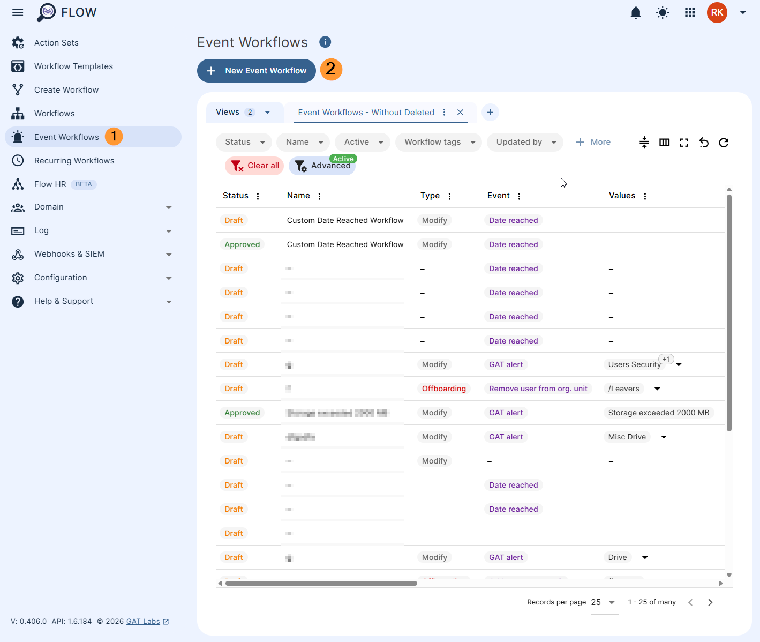Undo recent table changes

[704, 142]
